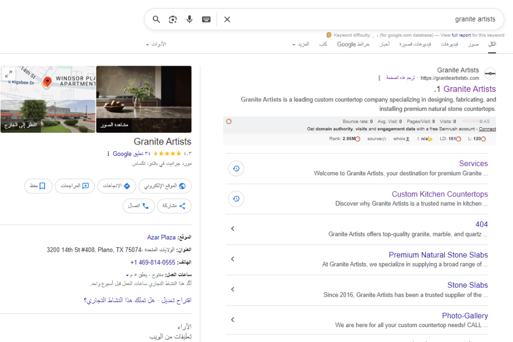
Task: Open Google Lens image search
Action: point(173,19)
